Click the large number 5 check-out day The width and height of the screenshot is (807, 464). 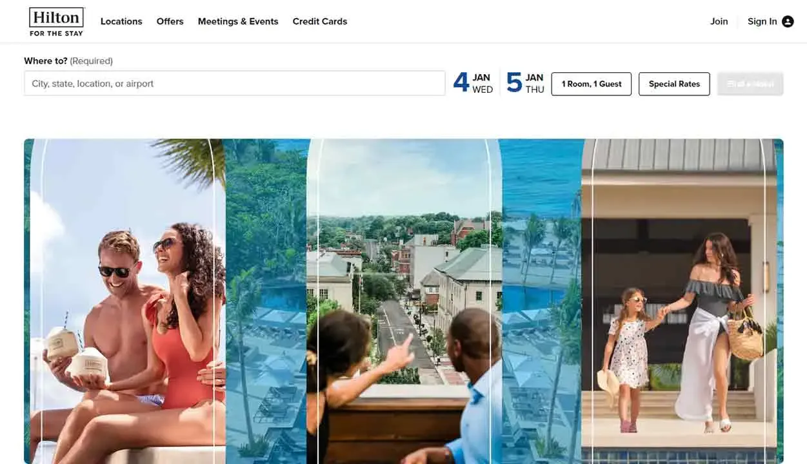[x=514, y=83]
